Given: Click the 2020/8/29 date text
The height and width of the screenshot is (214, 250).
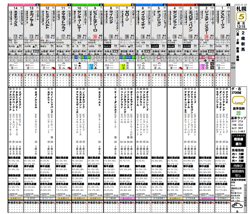Looking at the screenshot, I should (x=241, y=5).
